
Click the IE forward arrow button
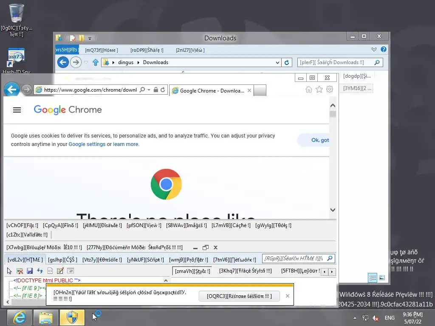click(27, 90)
